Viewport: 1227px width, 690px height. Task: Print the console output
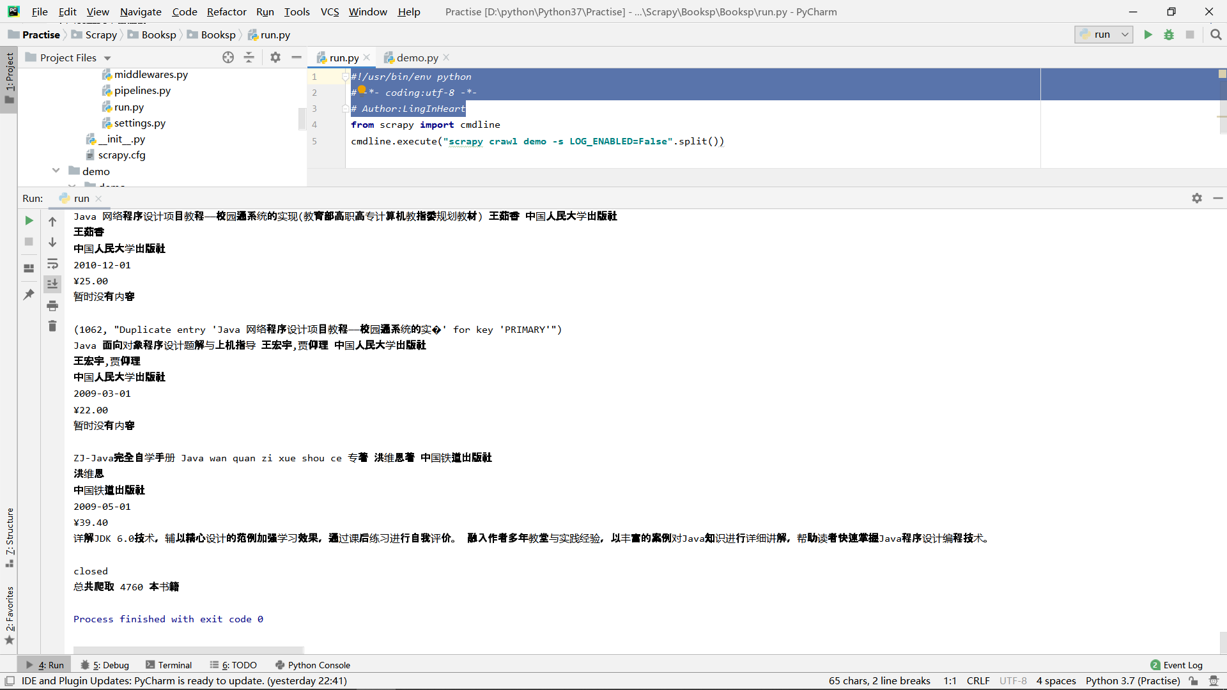(52, 306)
